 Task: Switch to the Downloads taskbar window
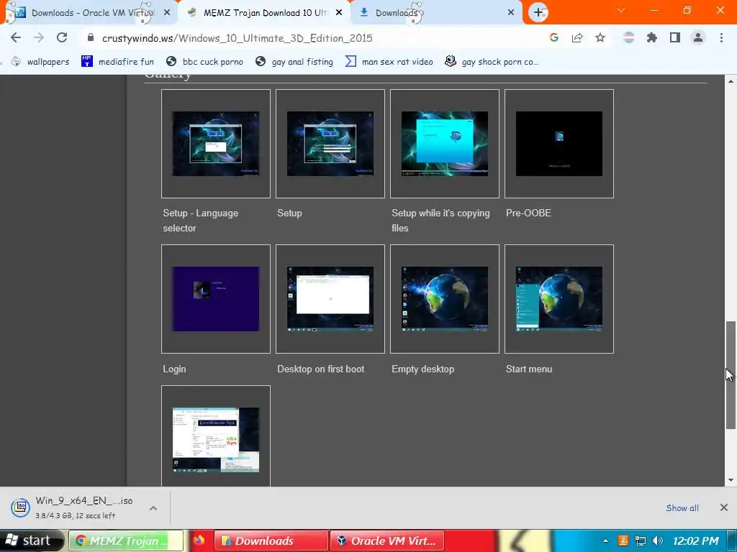[271, 540]
